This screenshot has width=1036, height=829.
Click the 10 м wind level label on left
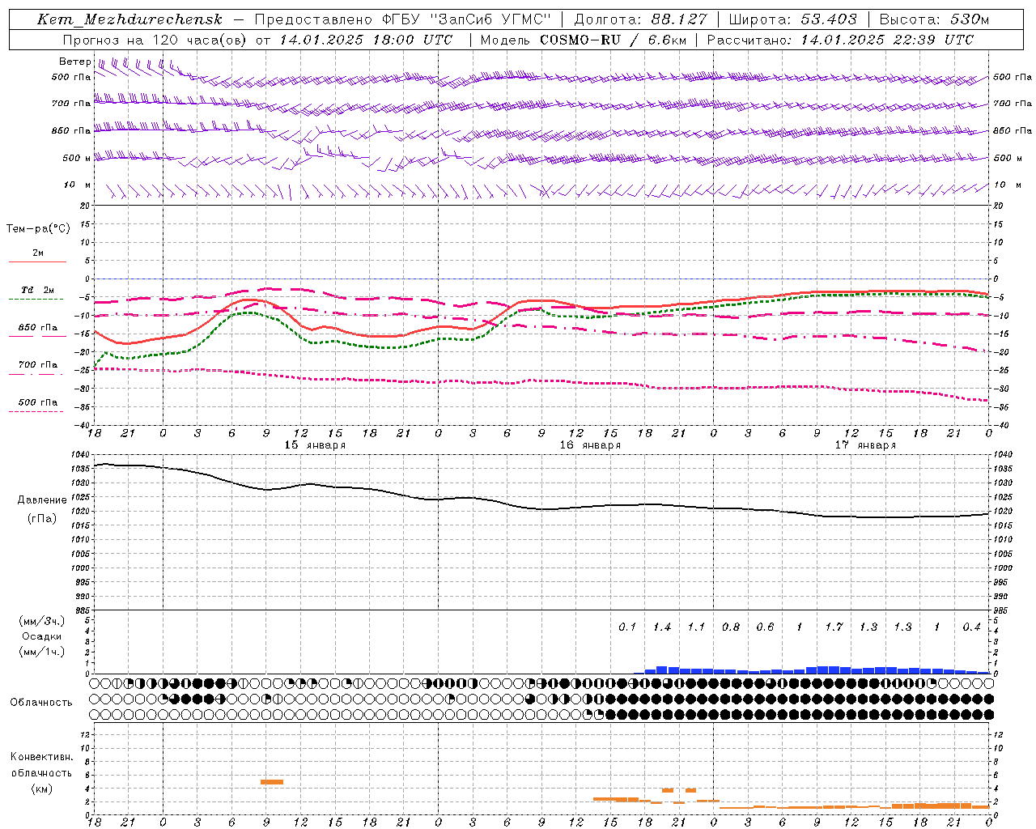pyautogui.click(x=78, y=185)
